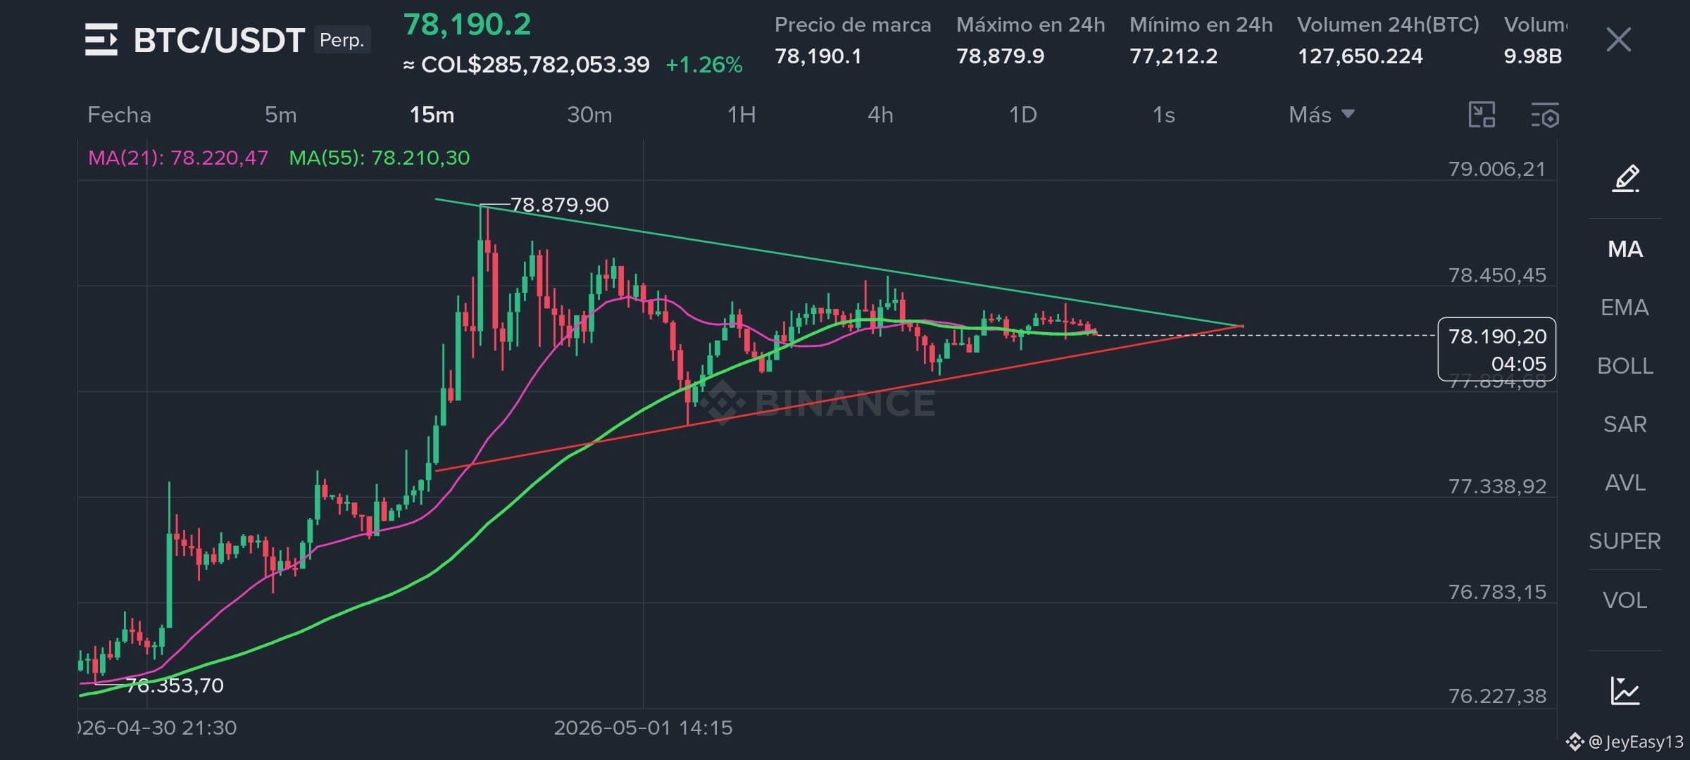Click the current price tag 78.190,20
The height and width of the screenshot is (760, 1690).
pyautogui.click(x=1496, y=350)
